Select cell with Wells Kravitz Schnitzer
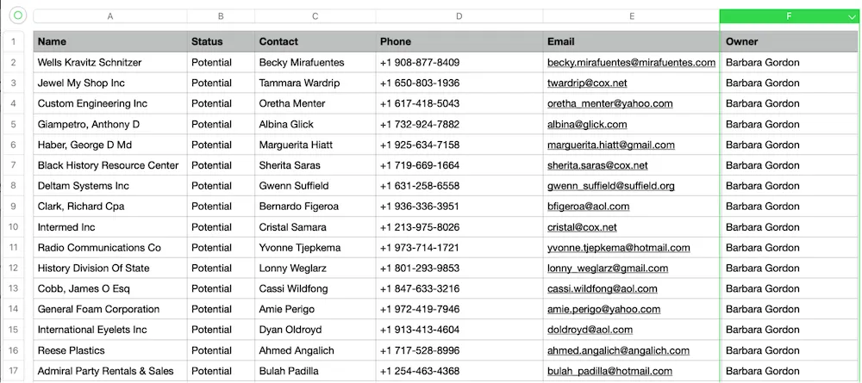862x383 pixels. [x=110, y=63]
